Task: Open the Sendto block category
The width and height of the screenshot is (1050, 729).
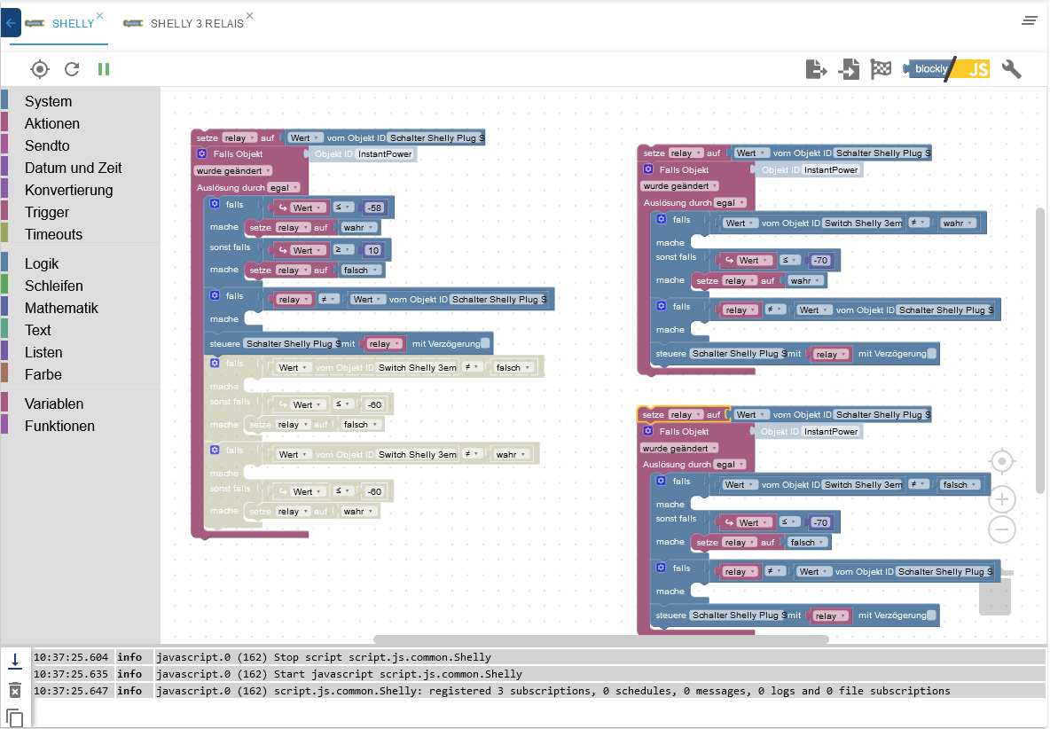Action: click(47, 145)
